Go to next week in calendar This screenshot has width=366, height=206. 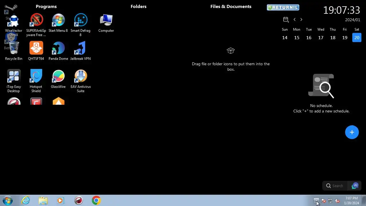[301, 19]
